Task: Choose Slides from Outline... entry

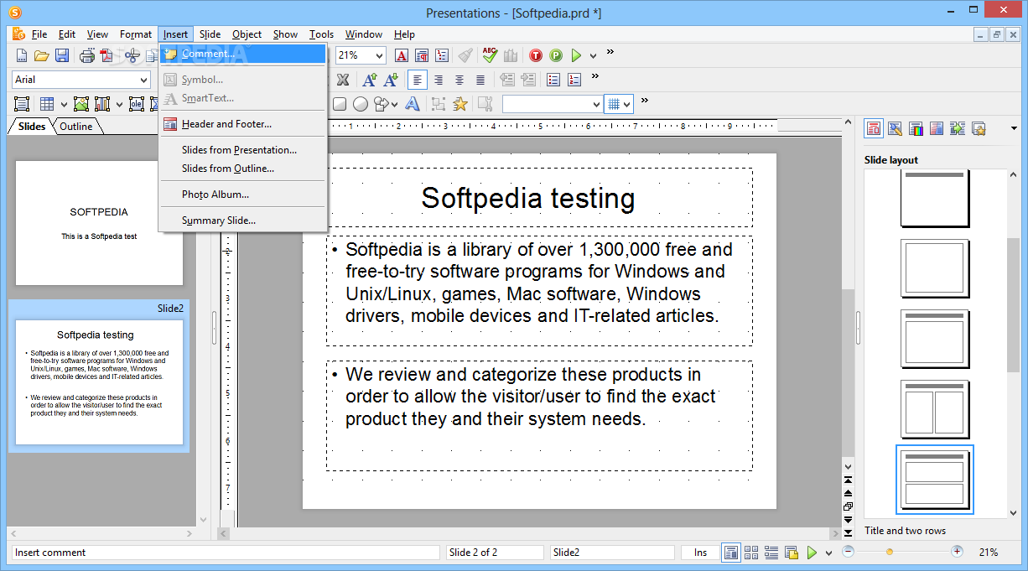Action: [242, 169]
